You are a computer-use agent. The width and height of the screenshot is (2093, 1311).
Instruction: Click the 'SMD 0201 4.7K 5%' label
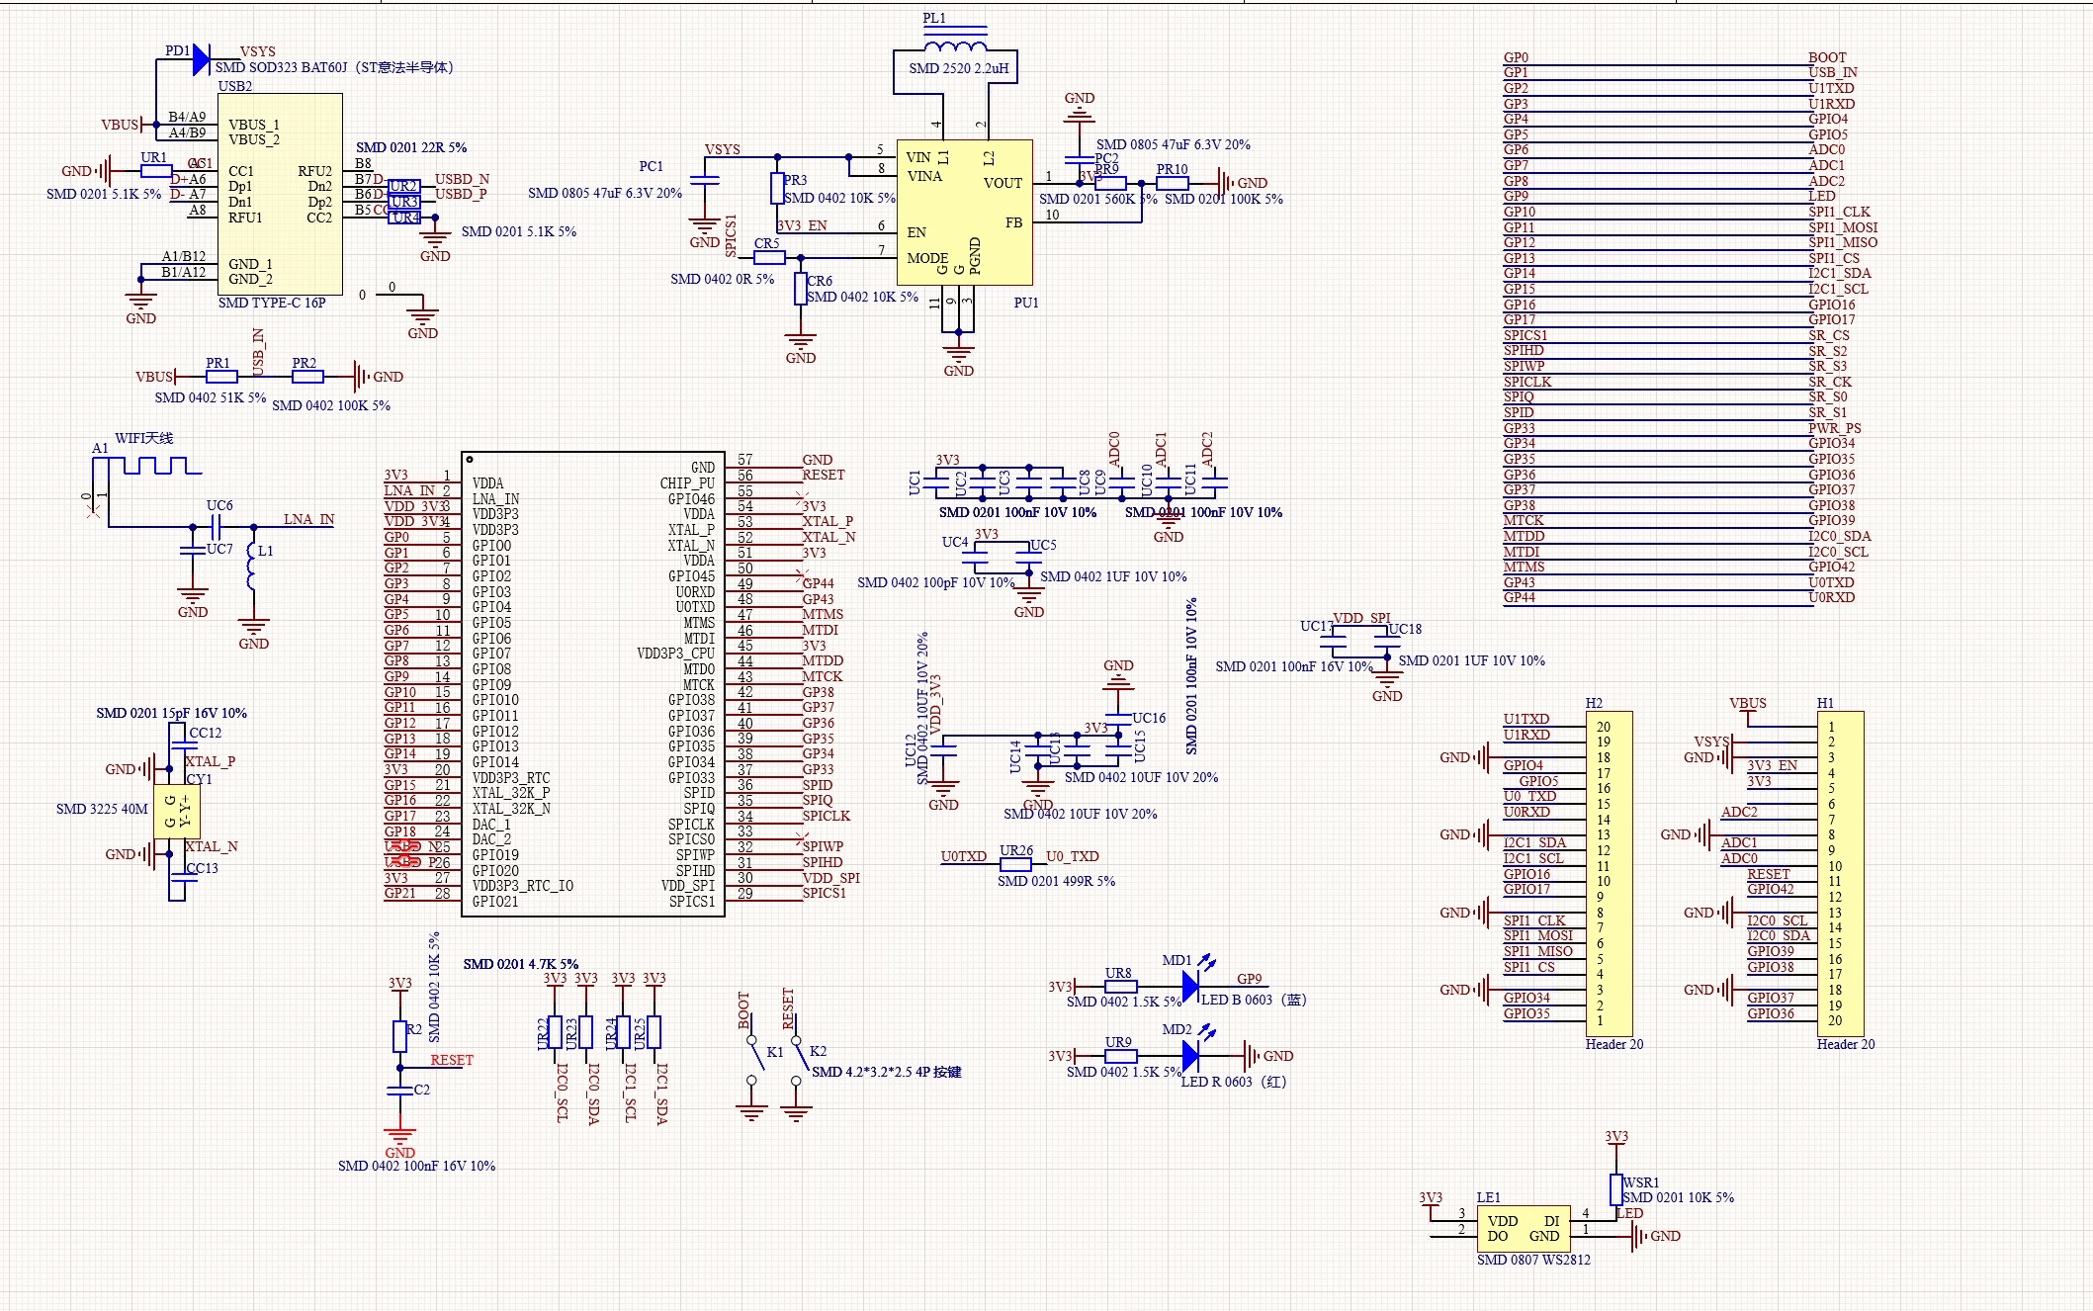point(521,964)
